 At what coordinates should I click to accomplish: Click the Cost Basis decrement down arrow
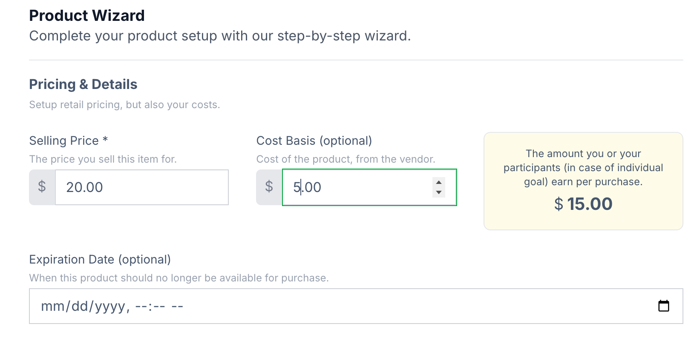439,192
